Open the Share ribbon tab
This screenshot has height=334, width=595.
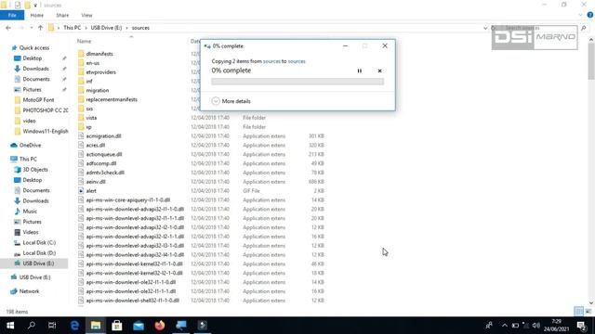coord(62,15)
